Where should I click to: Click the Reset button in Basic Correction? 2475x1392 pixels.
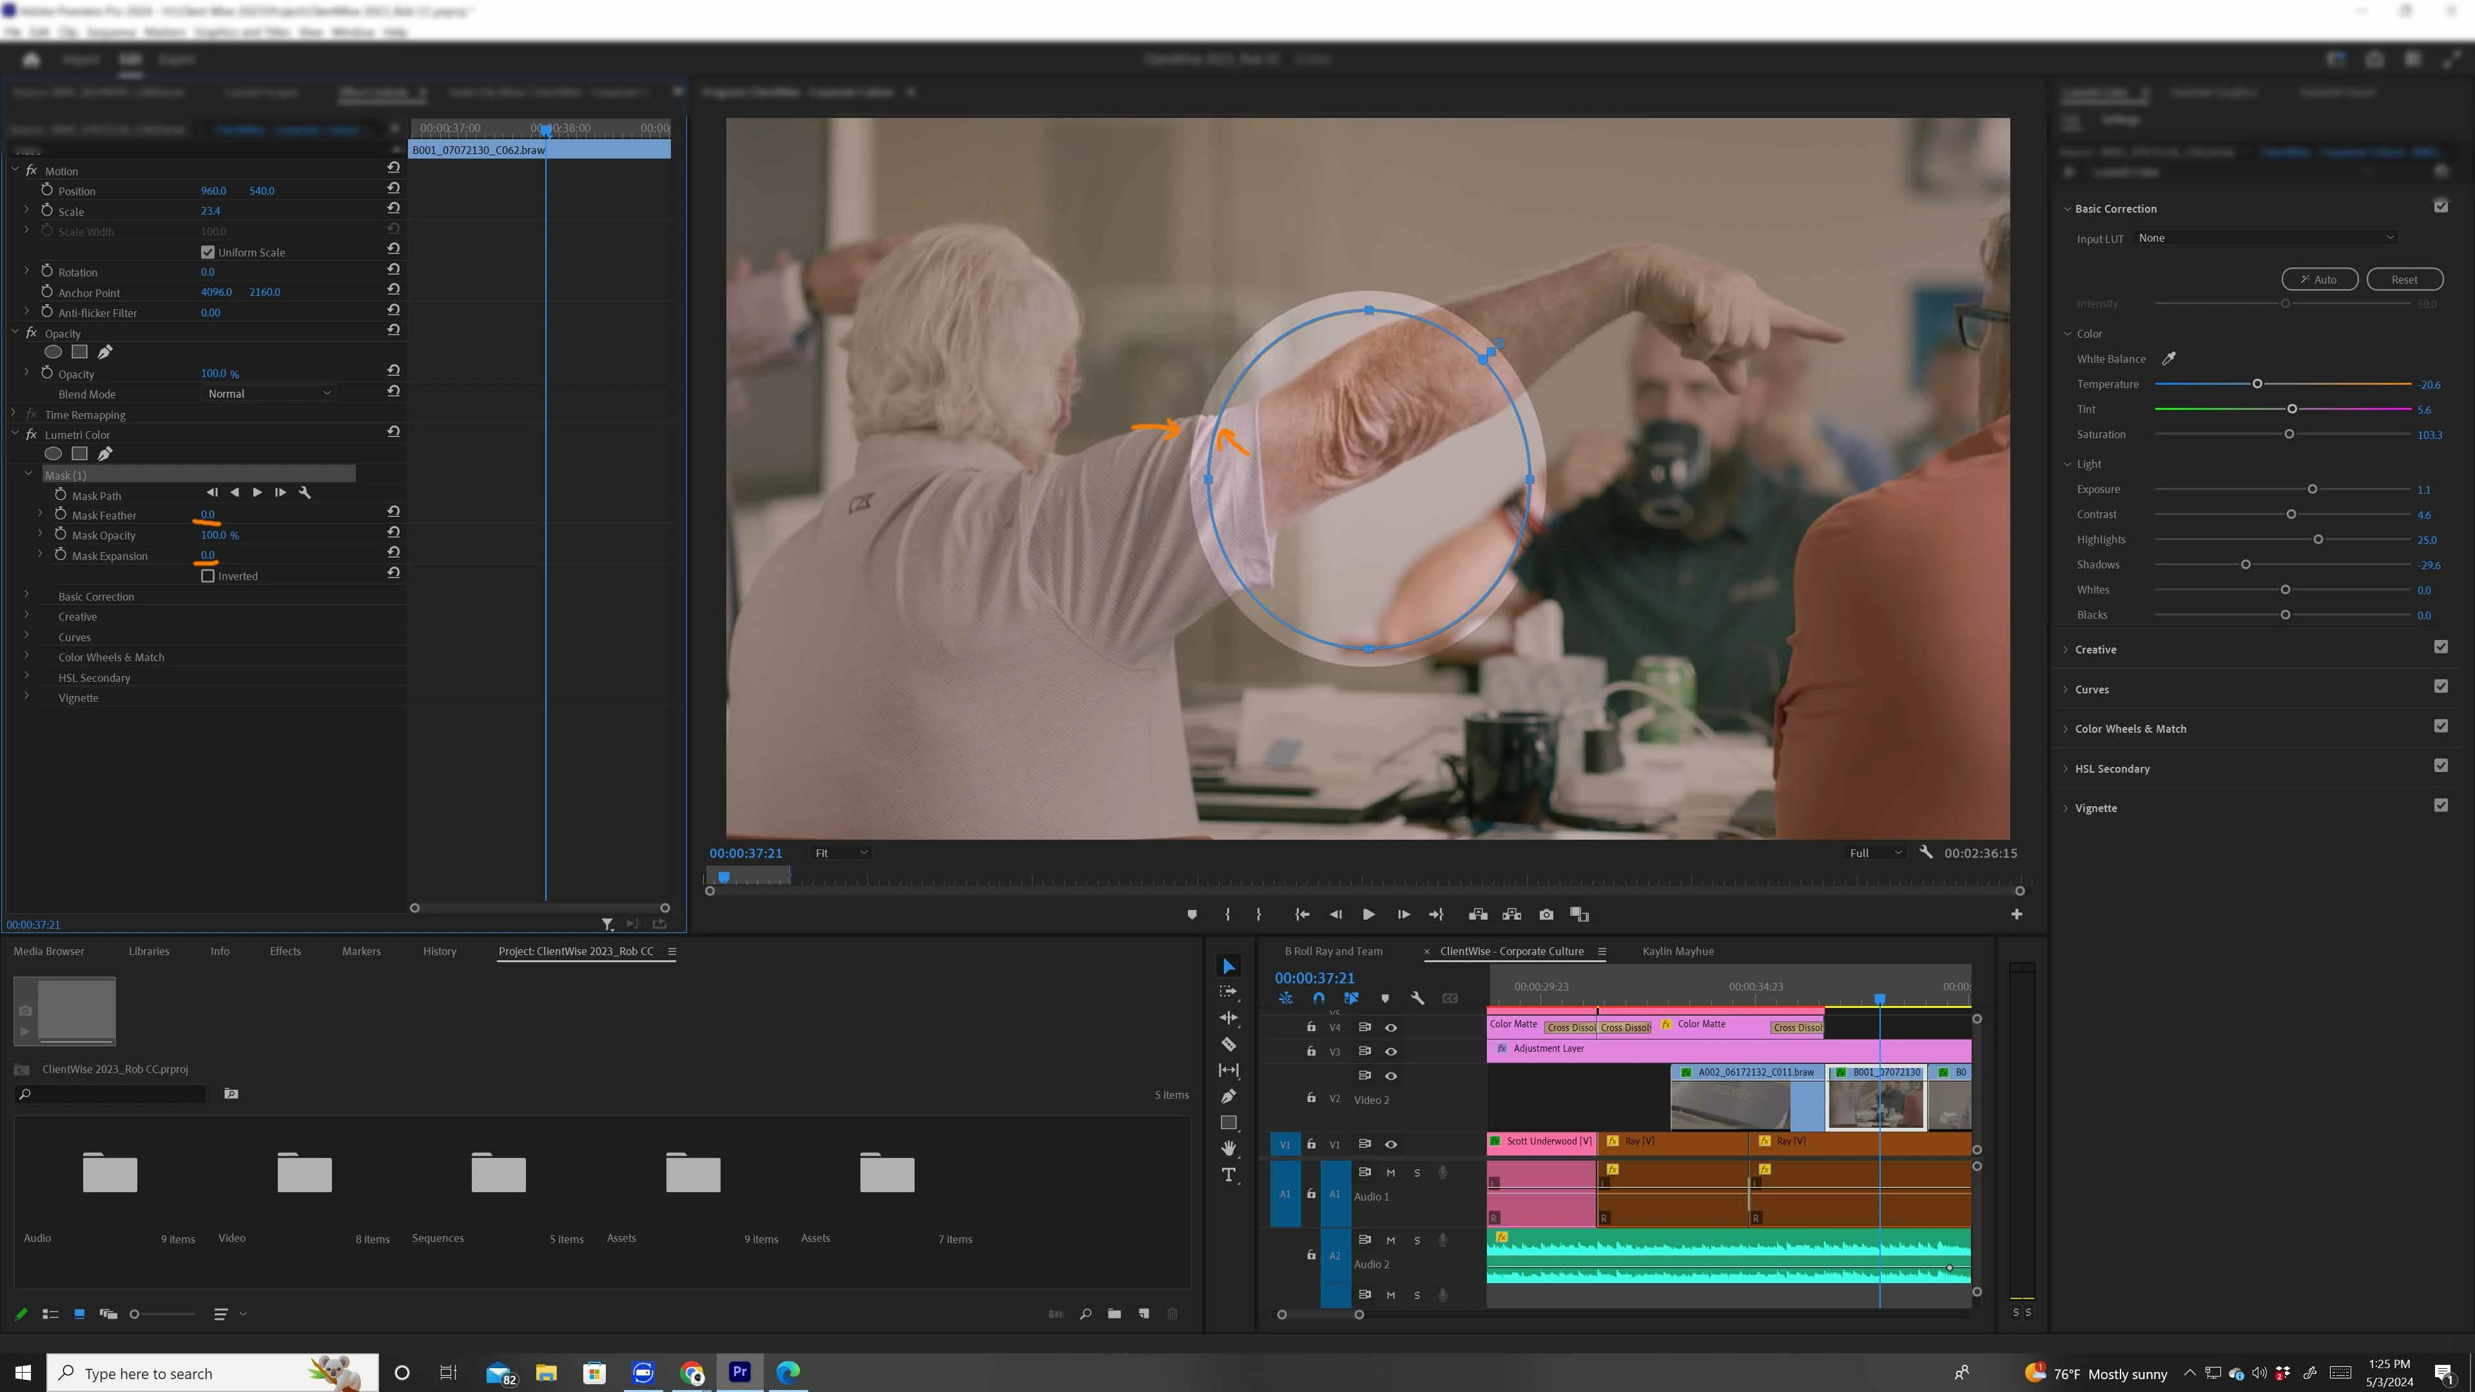pyautogui.click(x=2404, y=280)
